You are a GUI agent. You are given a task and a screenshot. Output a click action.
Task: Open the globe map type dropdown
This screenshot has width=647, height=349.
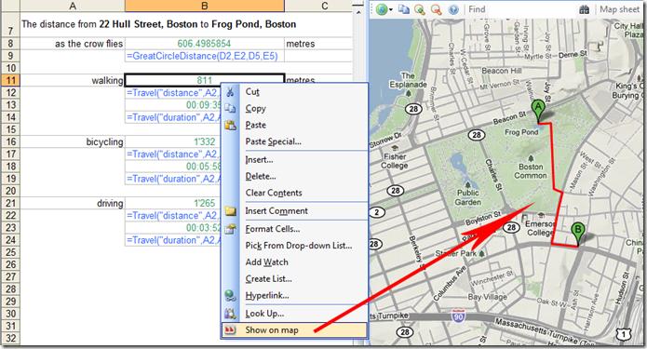point(384,9)
